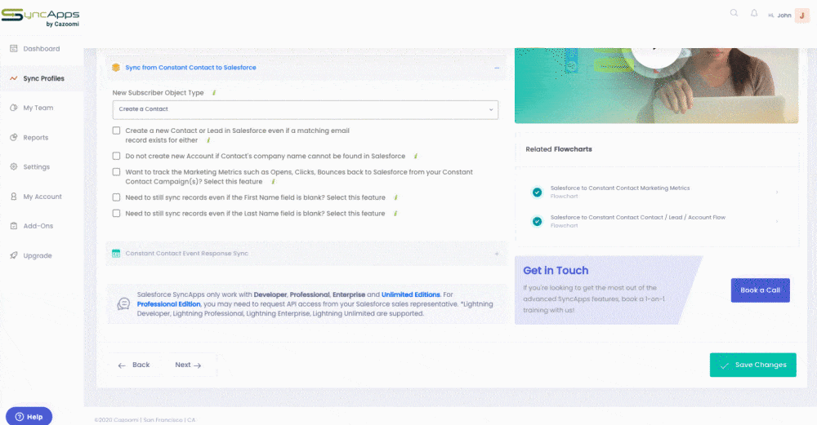Click the Back button

pos(134,365)
